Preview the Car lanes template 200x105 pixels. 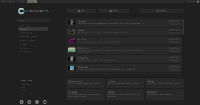174,24
